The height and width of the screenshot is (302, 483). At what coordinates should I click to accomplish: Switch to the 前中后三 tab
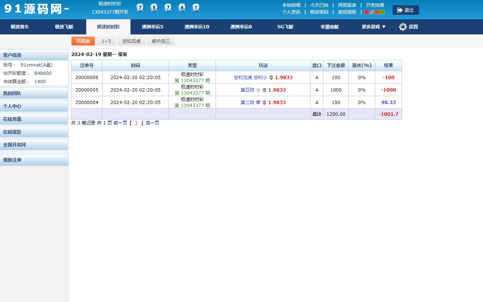(x=161, y=41)
